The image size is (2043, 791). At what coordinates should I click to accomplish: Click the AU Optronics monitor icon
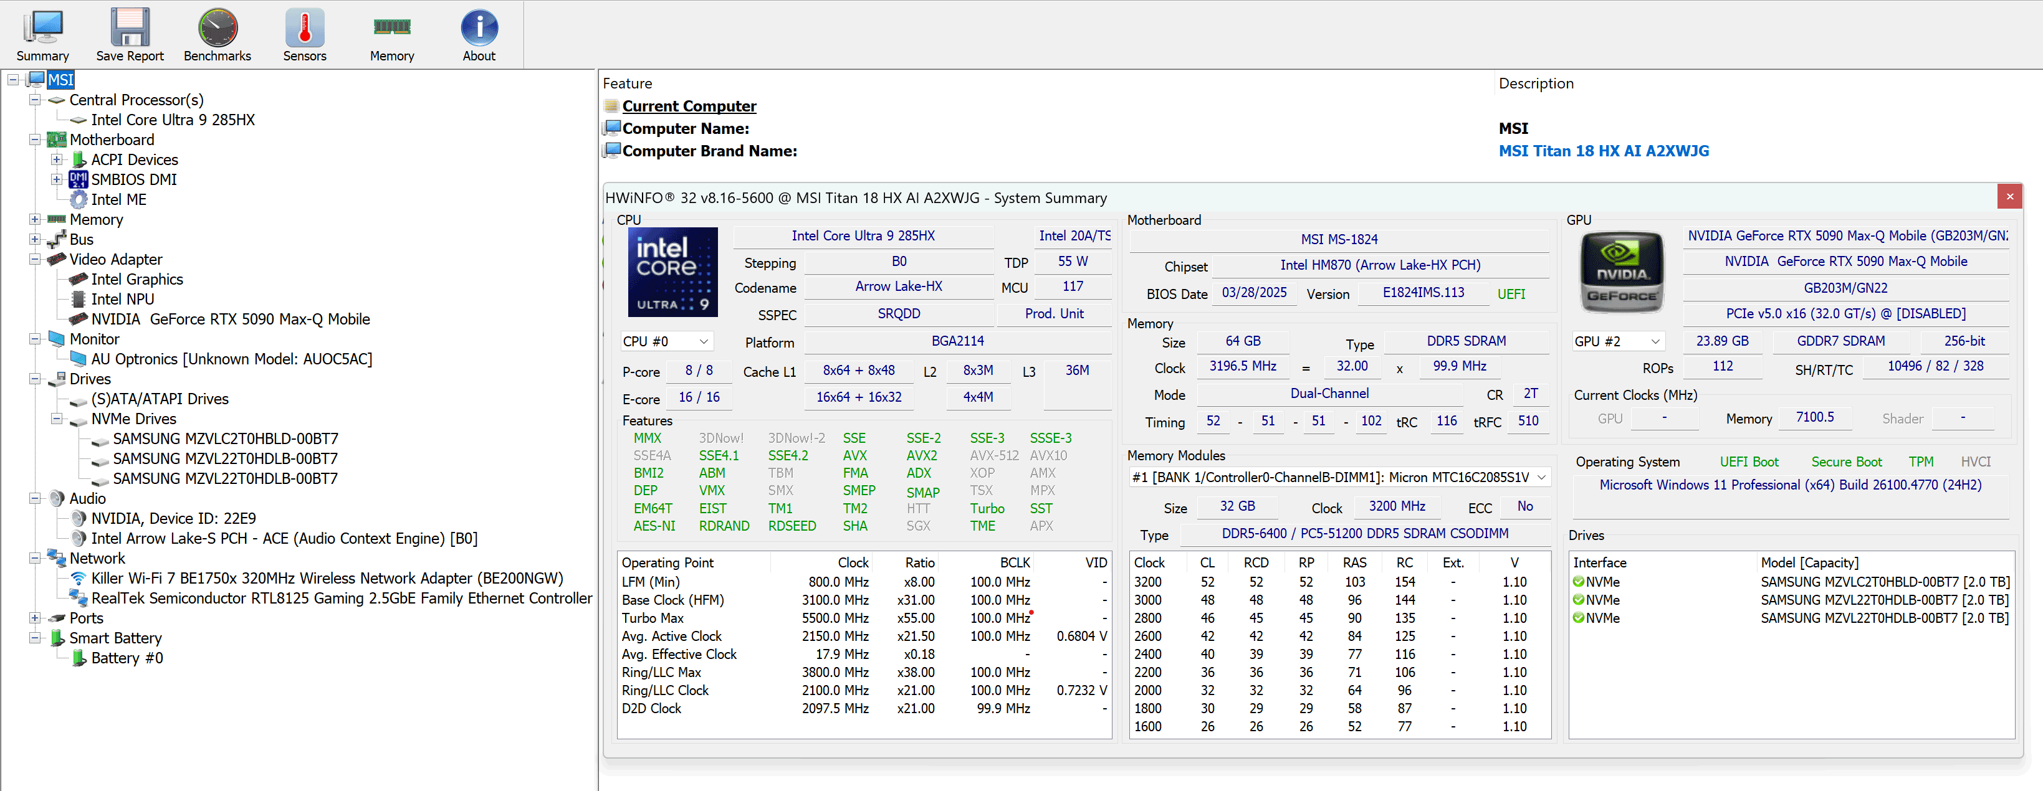click(x=79, y=359)
